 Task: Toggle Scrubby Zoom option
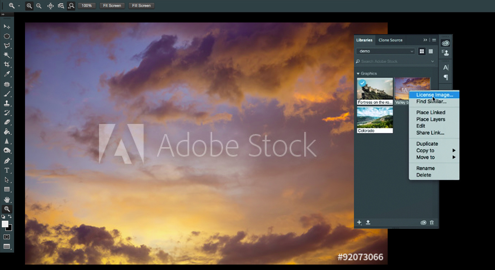click(x=71, y=6)
